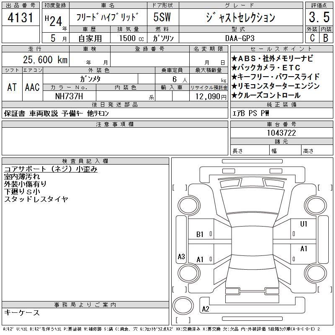
Task: Click the shift type AT
Action: [x=12, y=87]
